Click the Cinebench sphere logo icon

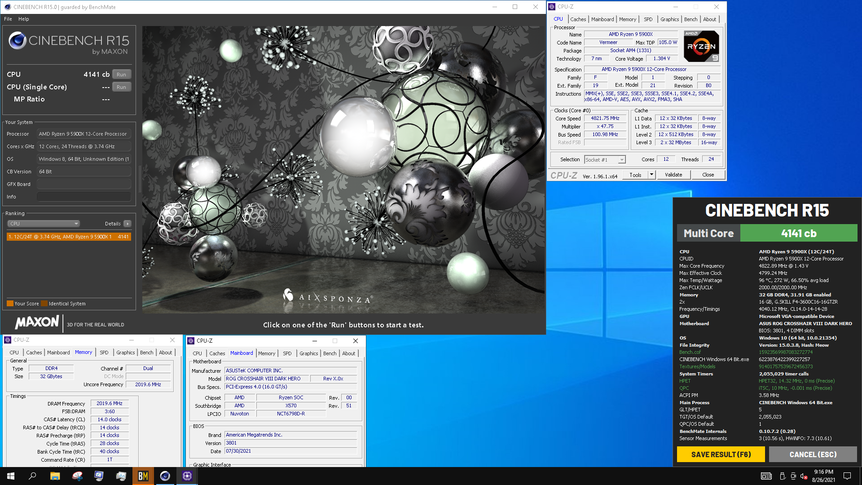[x=18, y=41]
